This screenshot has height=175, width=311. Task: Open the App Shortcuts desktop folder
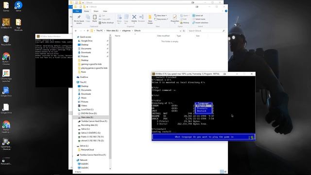pyautogui.click(x=18, y=25)
